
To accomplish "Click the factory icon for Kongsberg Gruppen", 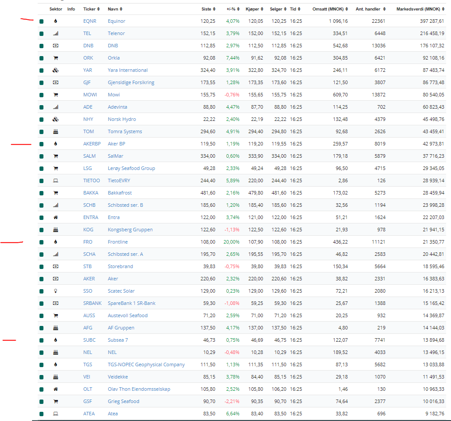I will click(56, 230).
